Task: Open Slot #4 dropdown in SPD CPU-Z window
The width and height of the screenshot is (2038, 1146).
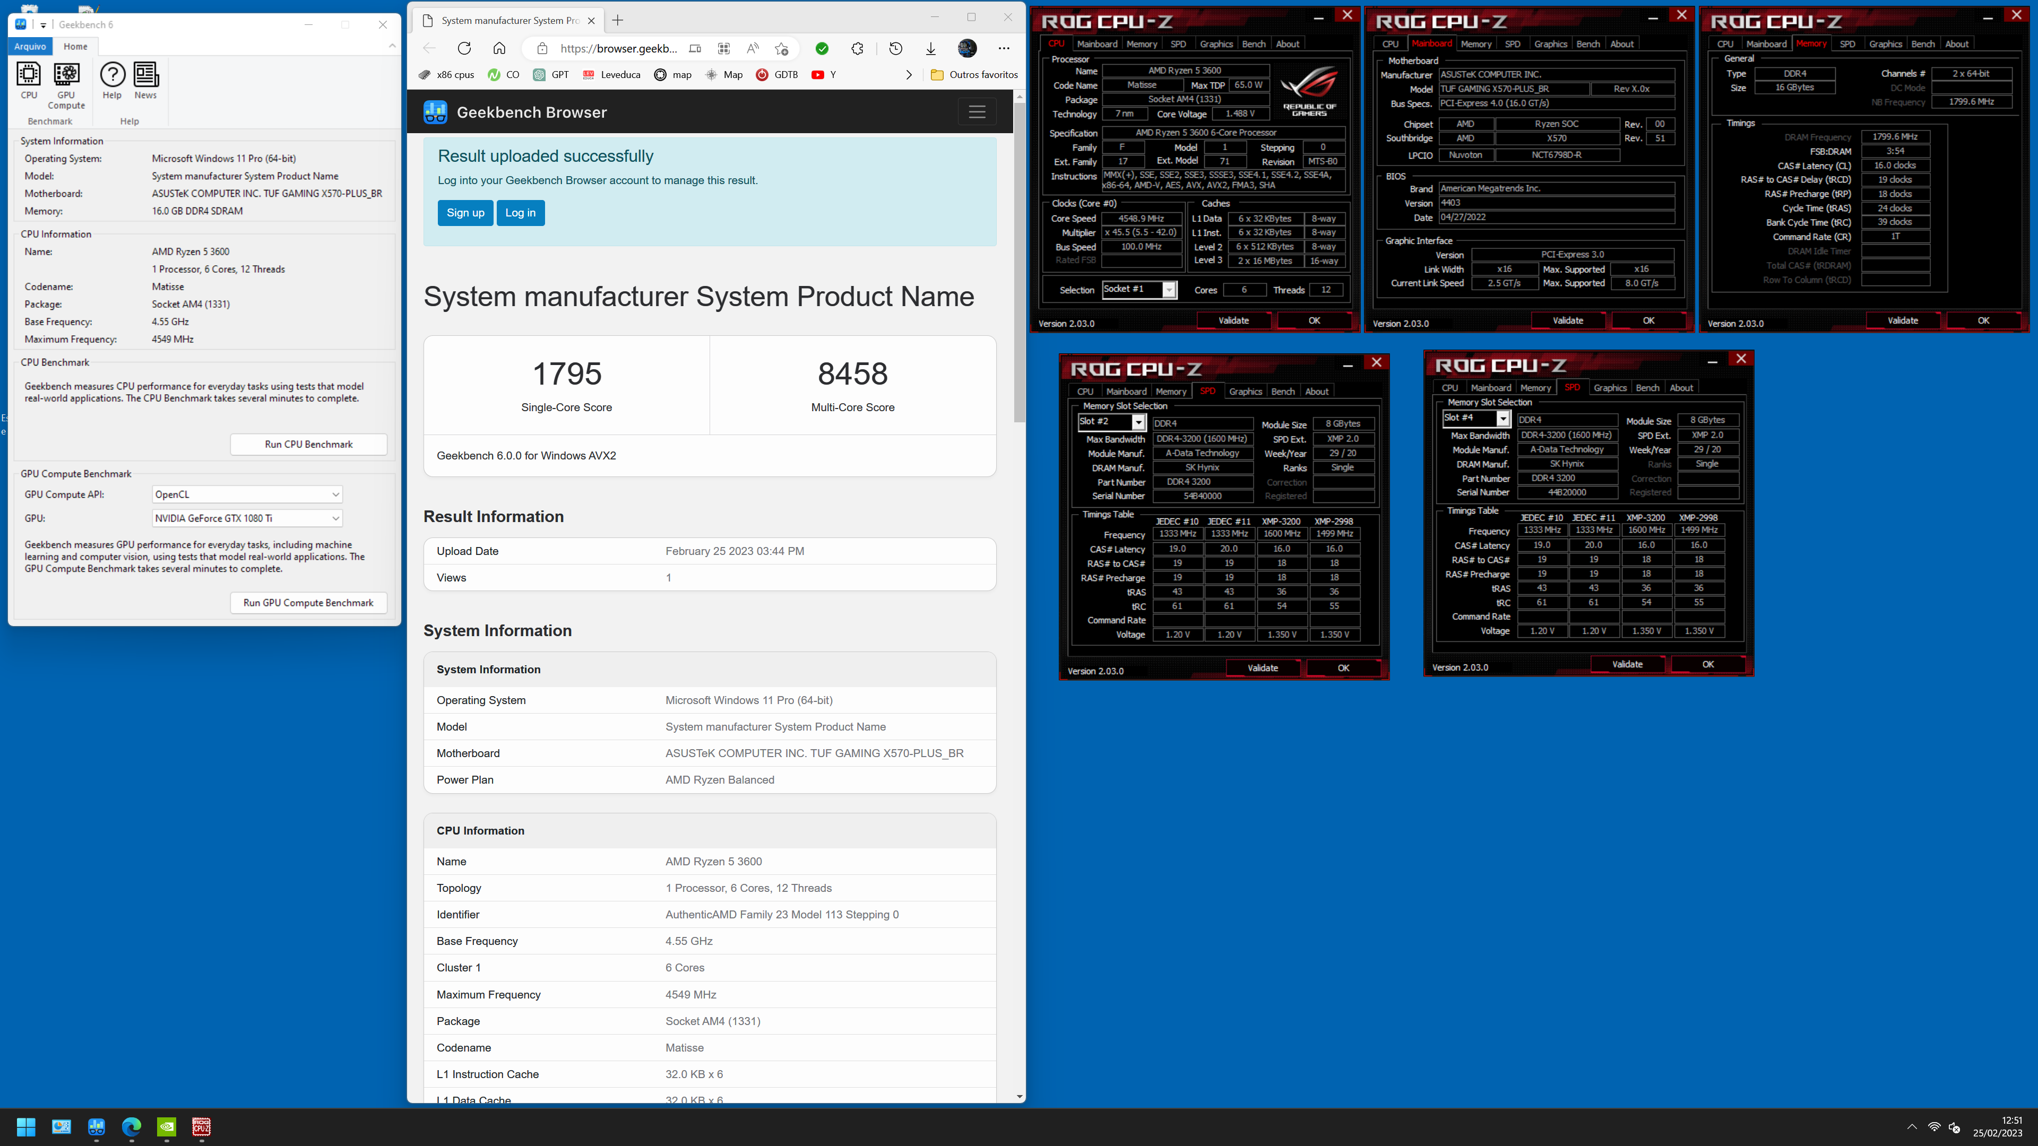Action: coord(1476,419)
